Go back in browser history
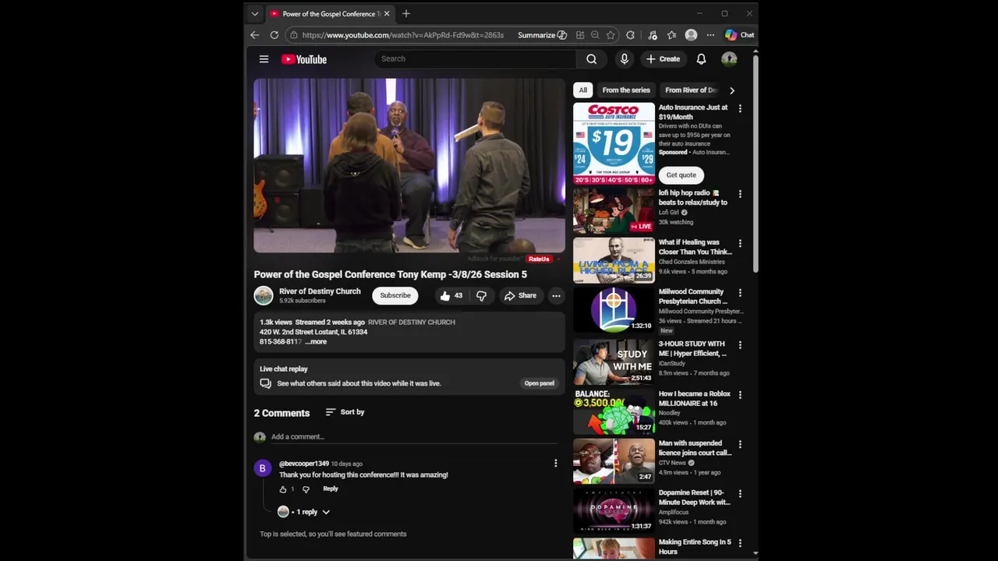 tap(254, 35)
